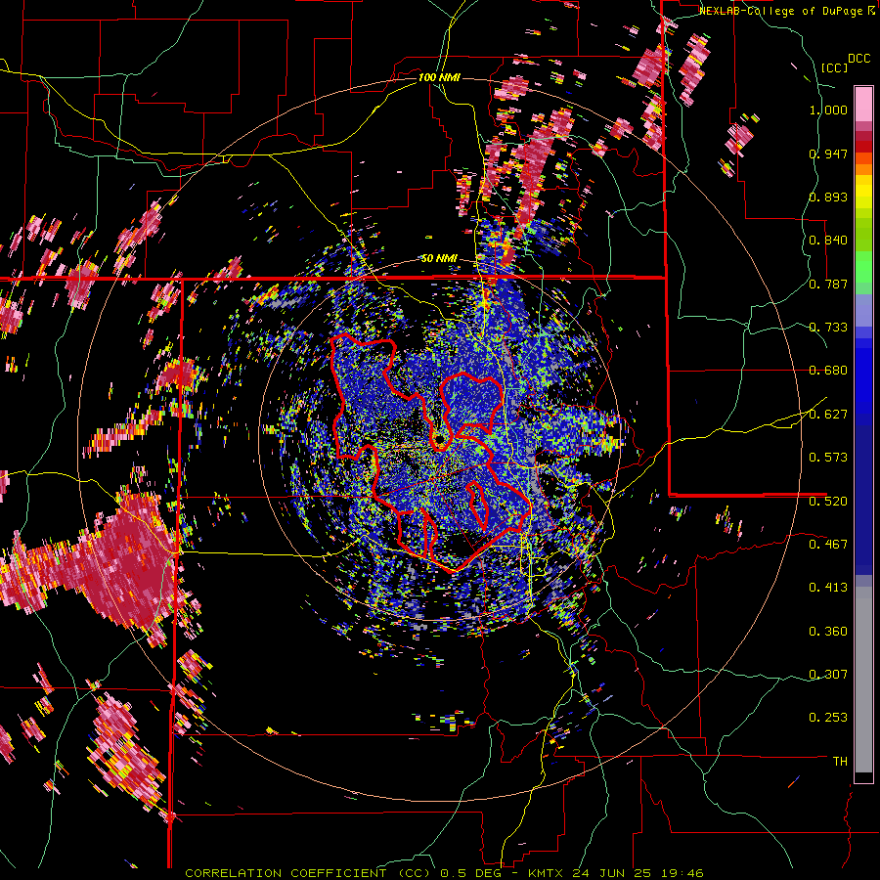Click the 0.520 scale value
The width and height of the screenshot is (880, 880).
click(828, 501)
